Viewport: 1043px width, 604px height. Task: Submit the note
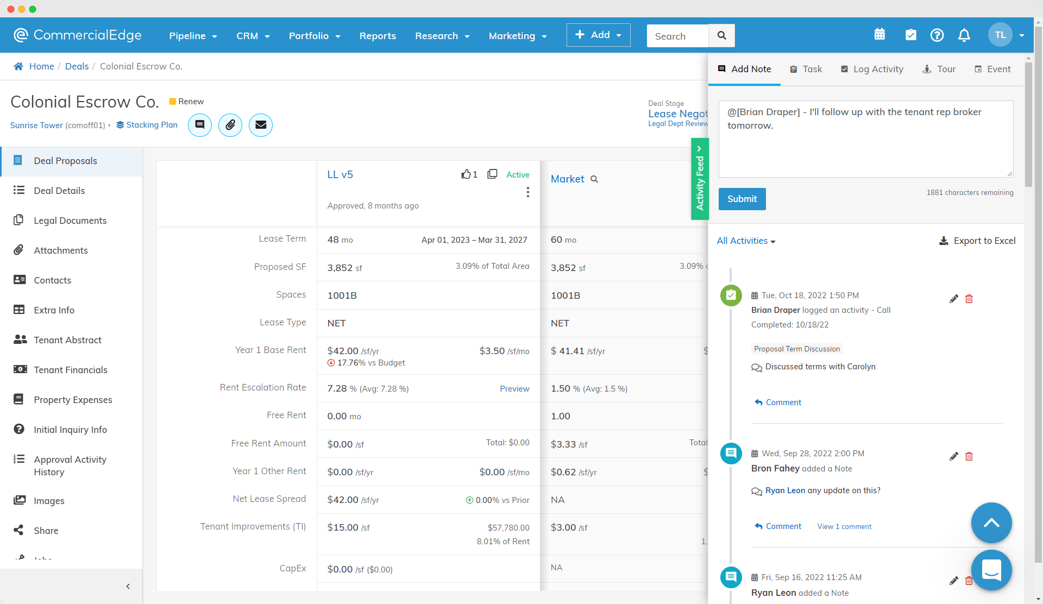[742, 199]
